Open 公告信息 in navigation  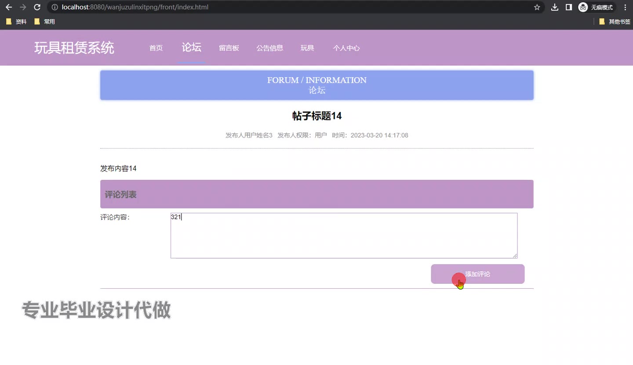(x=270, y=48)
